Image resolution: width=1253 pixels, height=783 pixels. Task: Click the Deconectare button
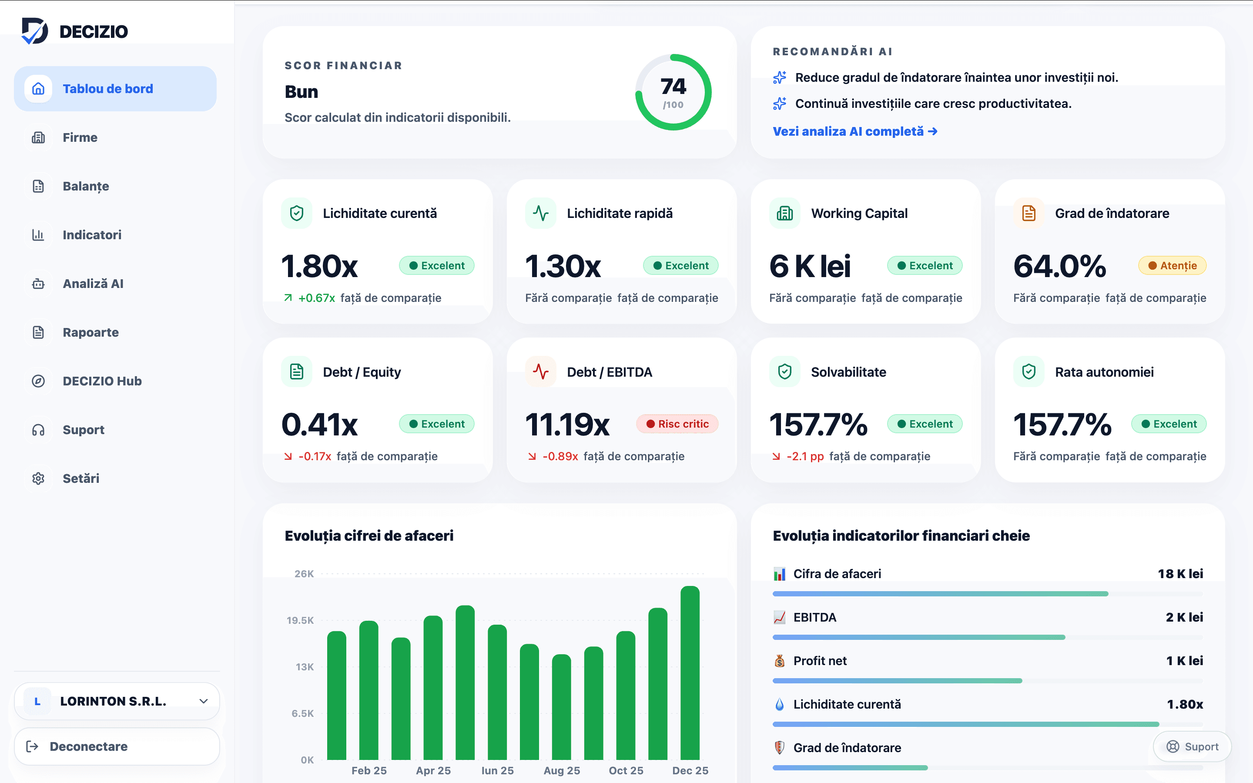(117, 746)
